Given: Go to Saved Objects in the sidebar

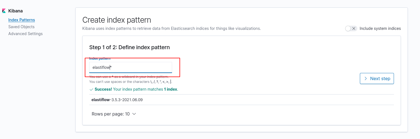Looking at the screenshot, I should click(x=21, y=27).
